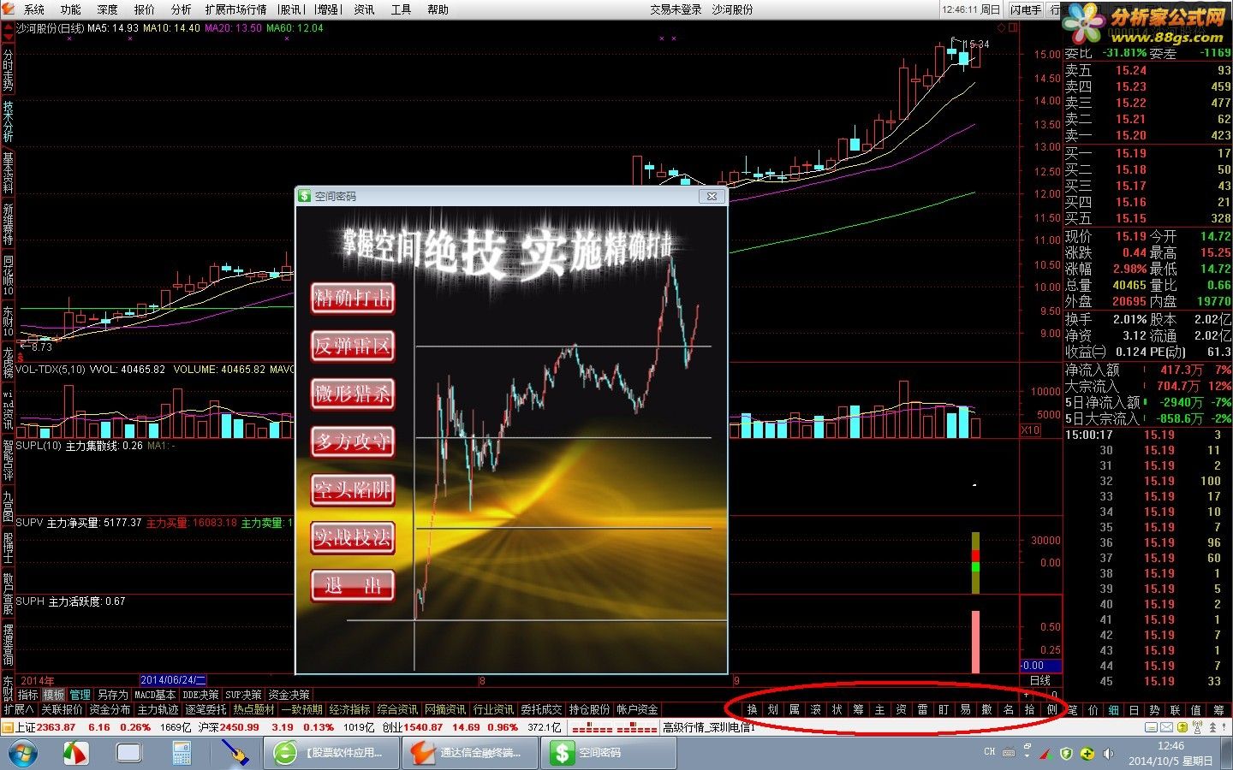The height and width of the screenshot is (770, 1233).
Task: Open the 帐户资金 tab
Action: pyautogui.click(x=638, y=709)
